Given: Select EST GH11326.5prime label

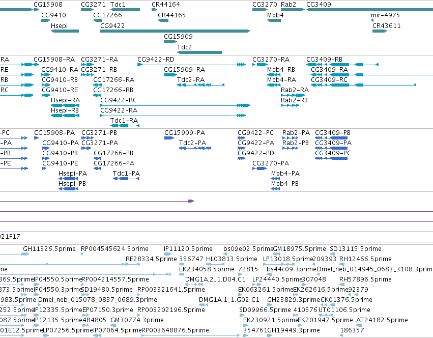Looking at the screenshot, I should 49,249.
